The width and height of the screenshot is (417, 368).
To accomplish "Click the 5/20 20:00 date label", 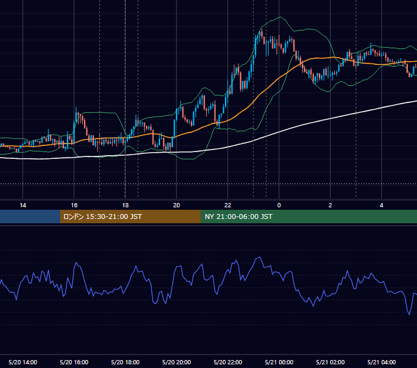I will [177, 362].
